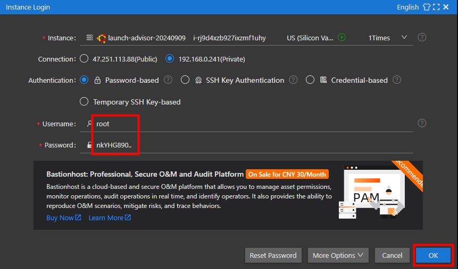Select the 47.251.113.88 Public connection
The image size is (458, 269).
[84, 59]
